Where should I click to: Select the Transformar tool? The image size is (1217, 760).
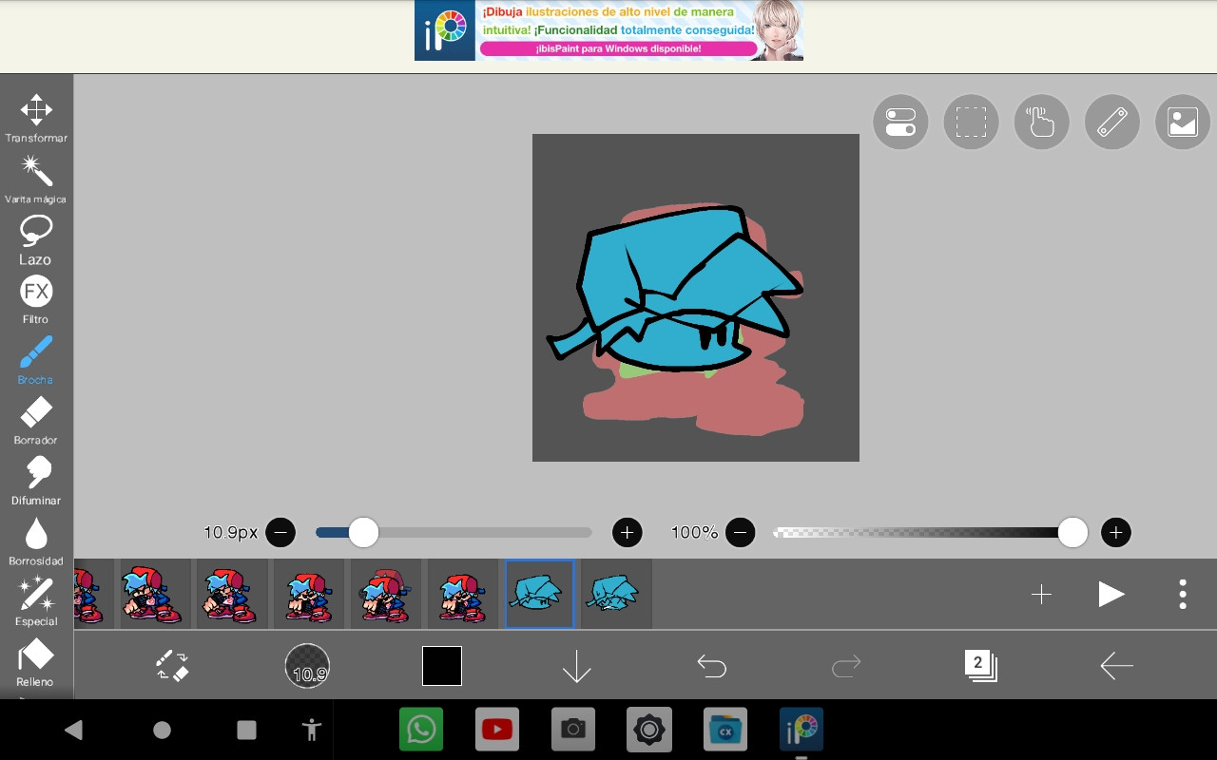[36, 119]
